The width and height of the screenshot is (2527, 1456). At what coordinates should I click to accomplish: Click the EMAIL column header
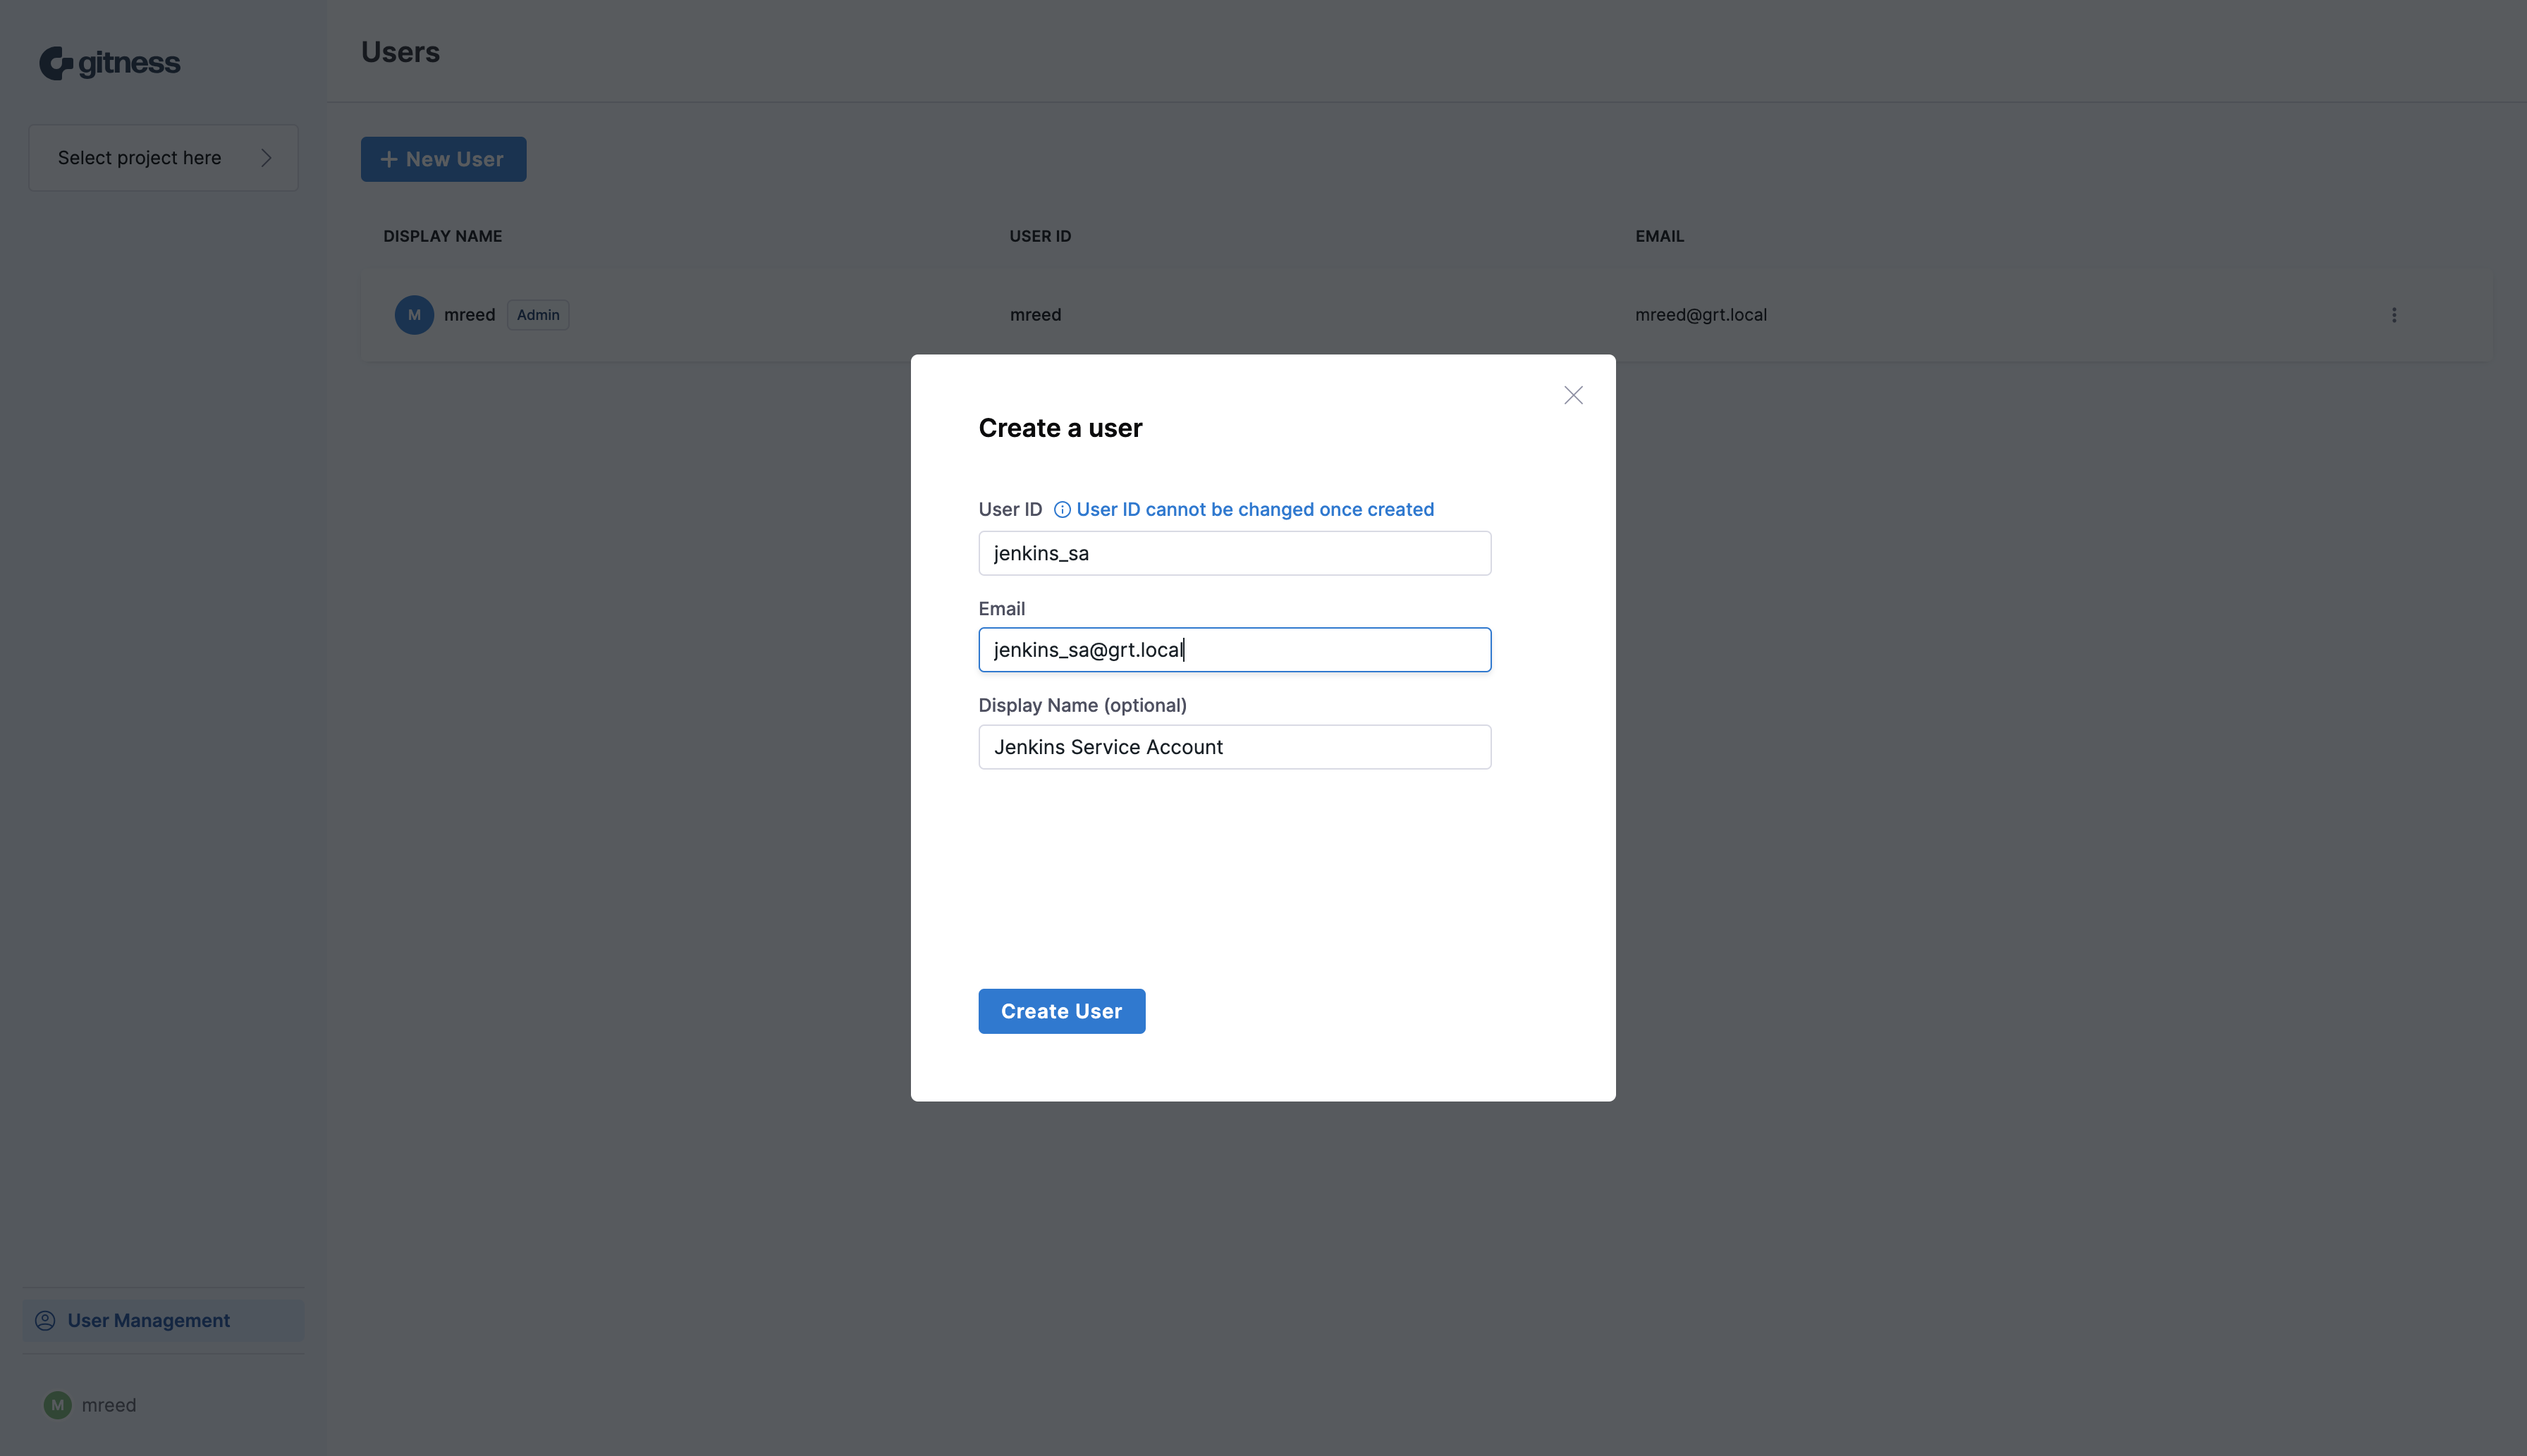point(1660,236)
